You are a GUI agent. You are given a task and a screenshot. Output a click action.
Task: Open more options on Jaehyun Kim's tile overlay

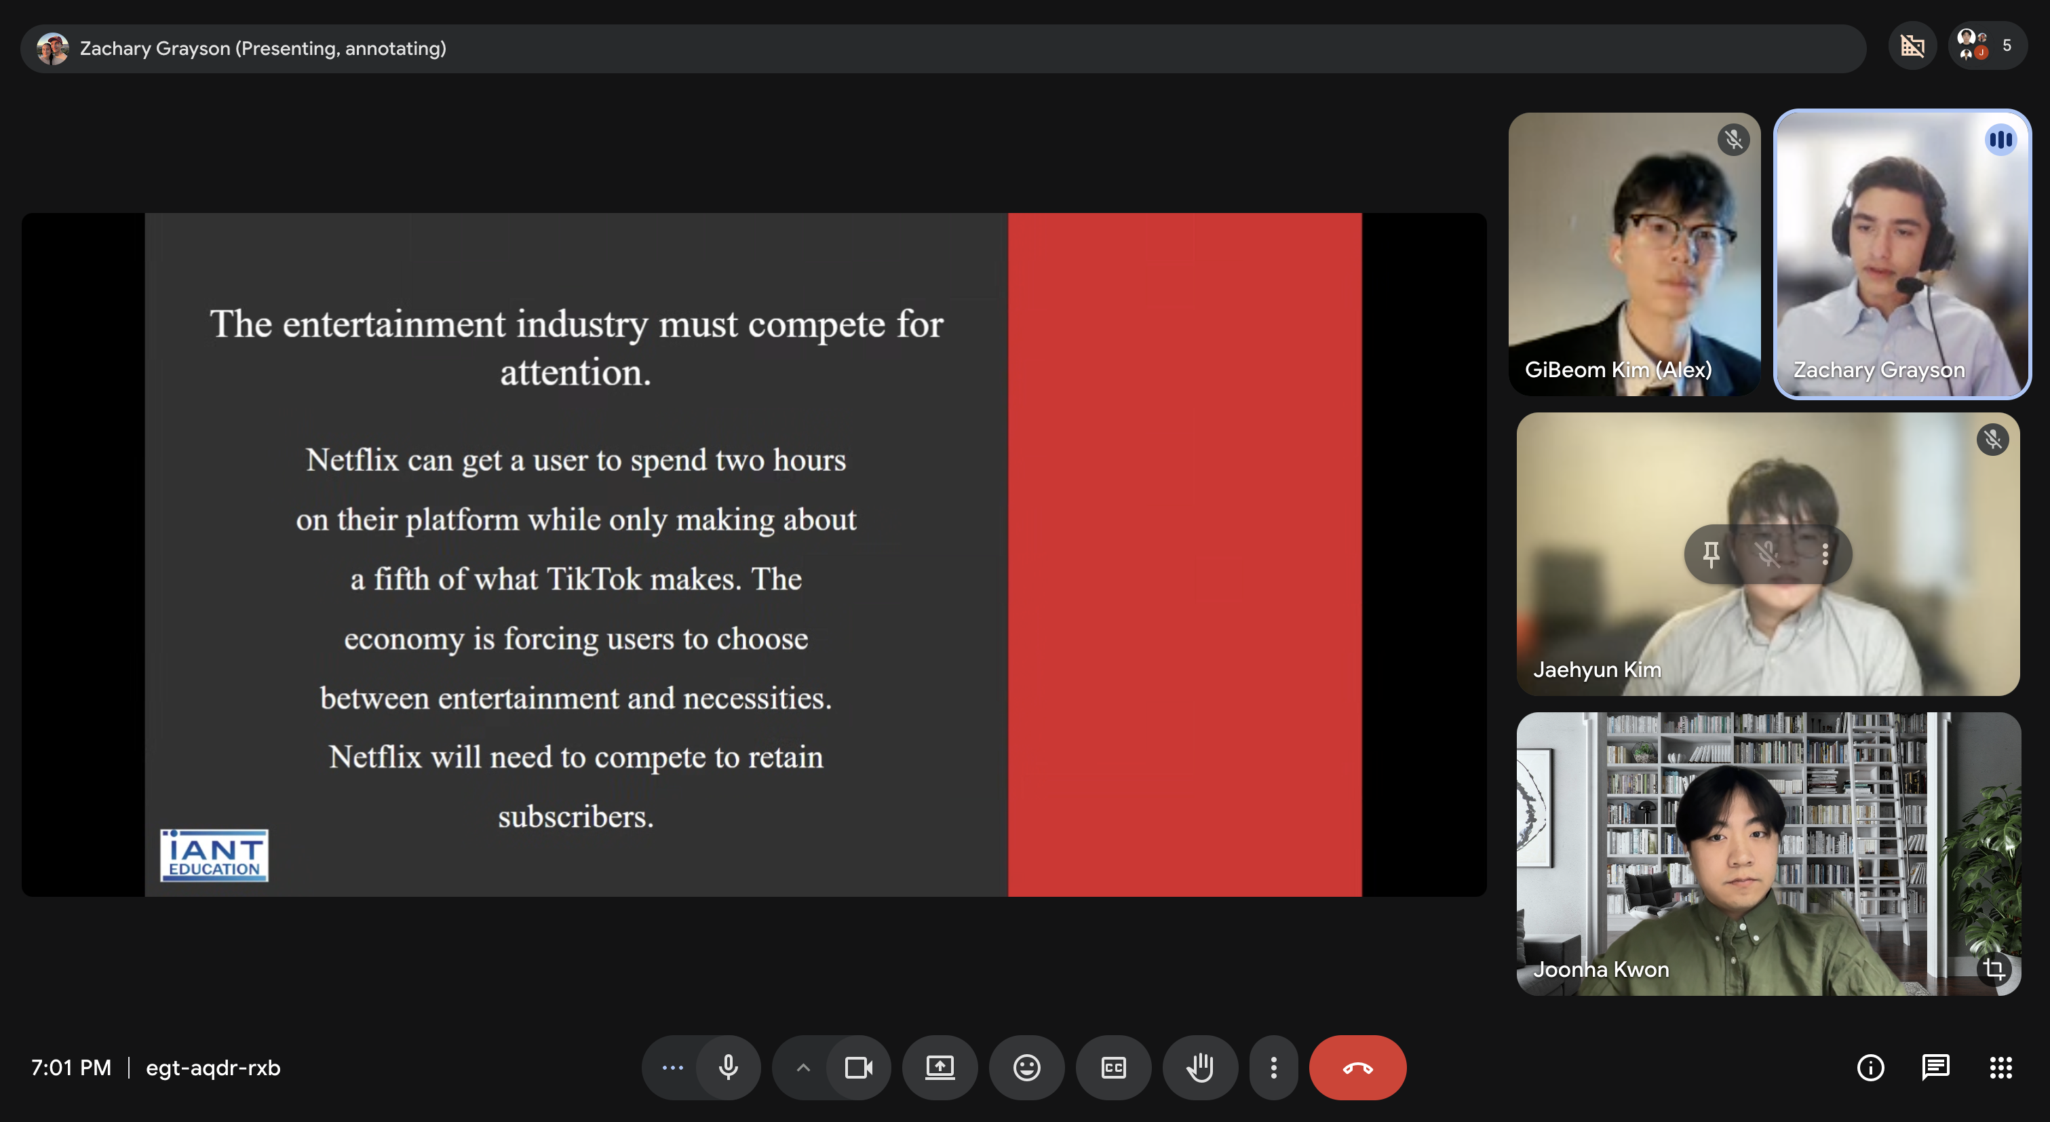(x=1825, y=554)
